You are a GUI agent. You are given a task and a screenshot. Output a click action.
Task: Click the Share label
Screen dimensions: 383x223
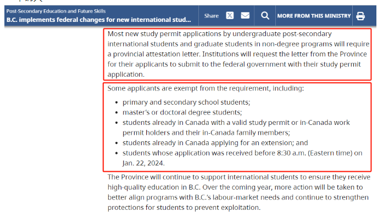pyautogui.click(x=212, y=16)
